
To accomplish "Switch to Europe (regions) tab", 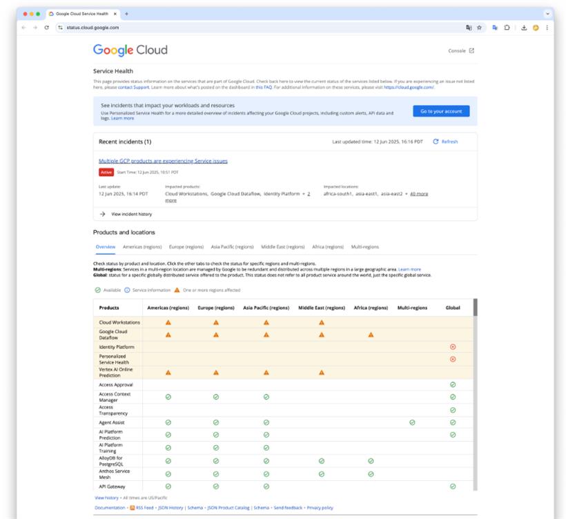I will pos(186,247).
